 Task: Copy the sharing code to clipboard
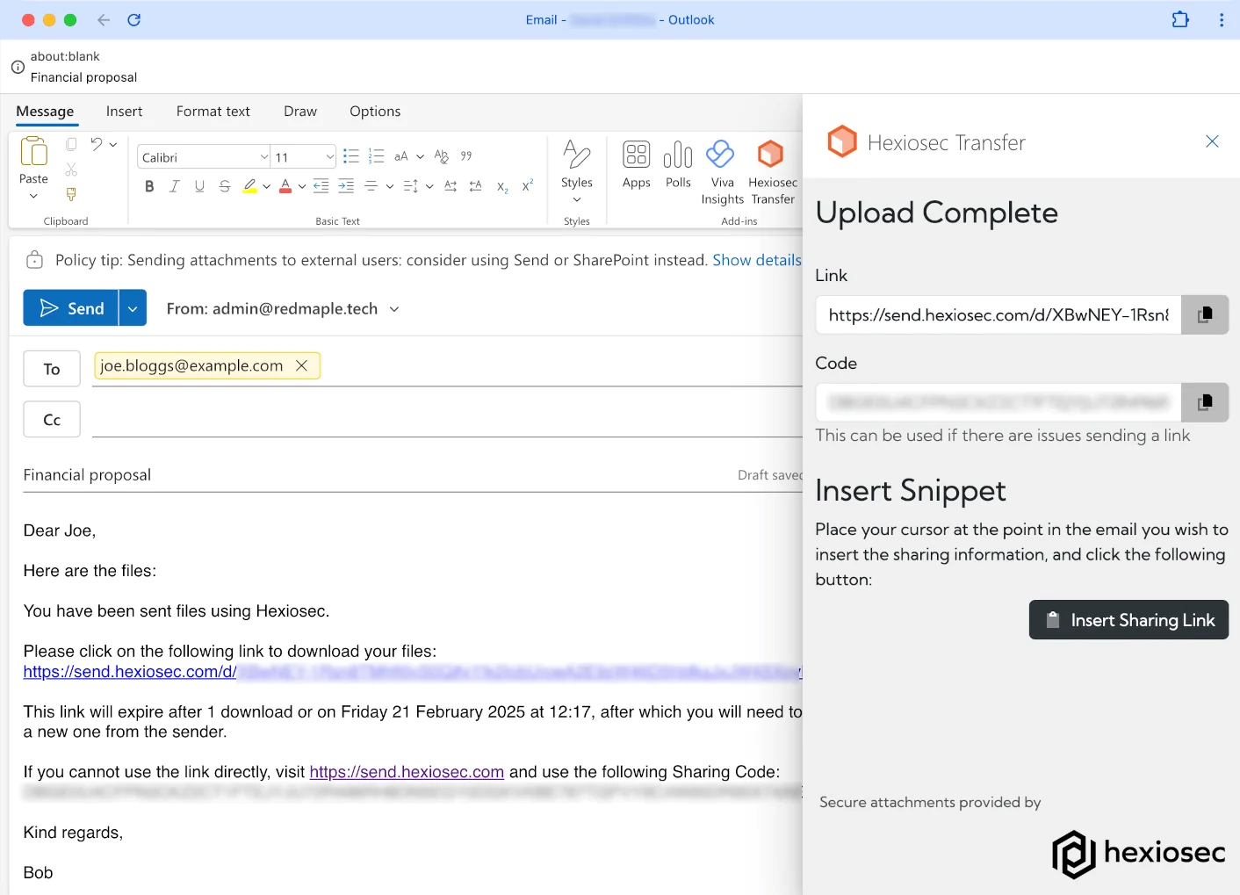click(1205, 402)
